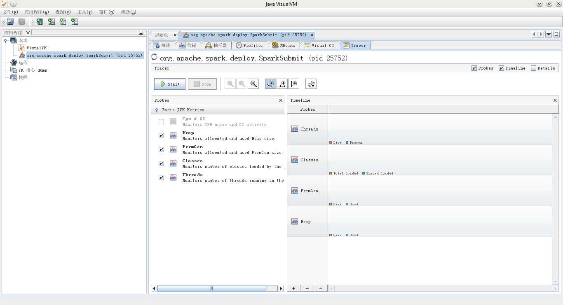Click the PermGen probe chart icon in timeline

click(x=295, y=191)
